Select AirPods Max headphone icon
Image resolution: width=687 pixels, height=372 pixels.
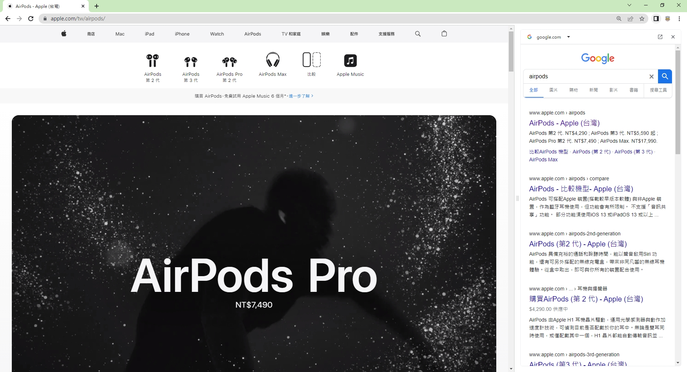click(273, 60)
